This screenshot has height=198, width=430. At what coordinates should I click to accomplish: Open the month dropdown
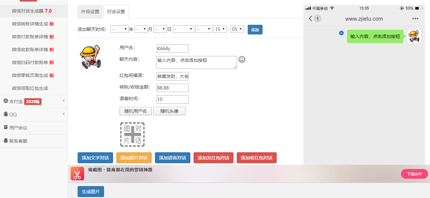(141, 29)
